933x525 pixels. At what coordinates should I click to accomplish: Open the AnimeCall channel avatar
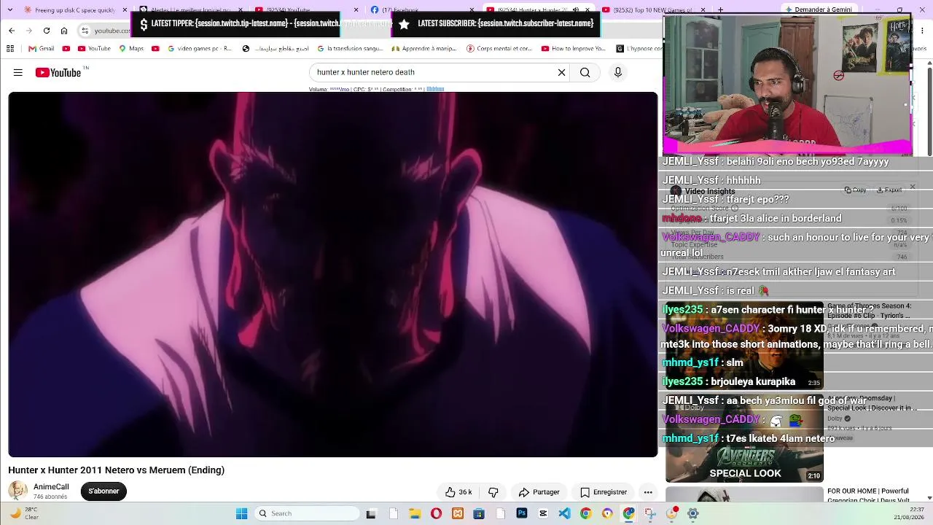coord(17,491)
